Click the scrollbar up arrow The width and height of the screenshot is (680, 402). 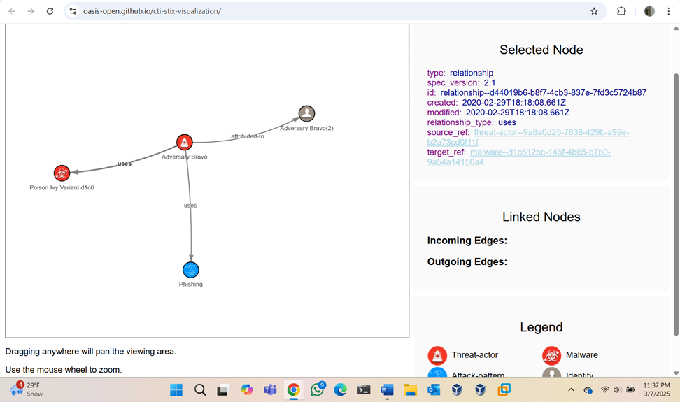pyautogui.click(x=676, y=29)
